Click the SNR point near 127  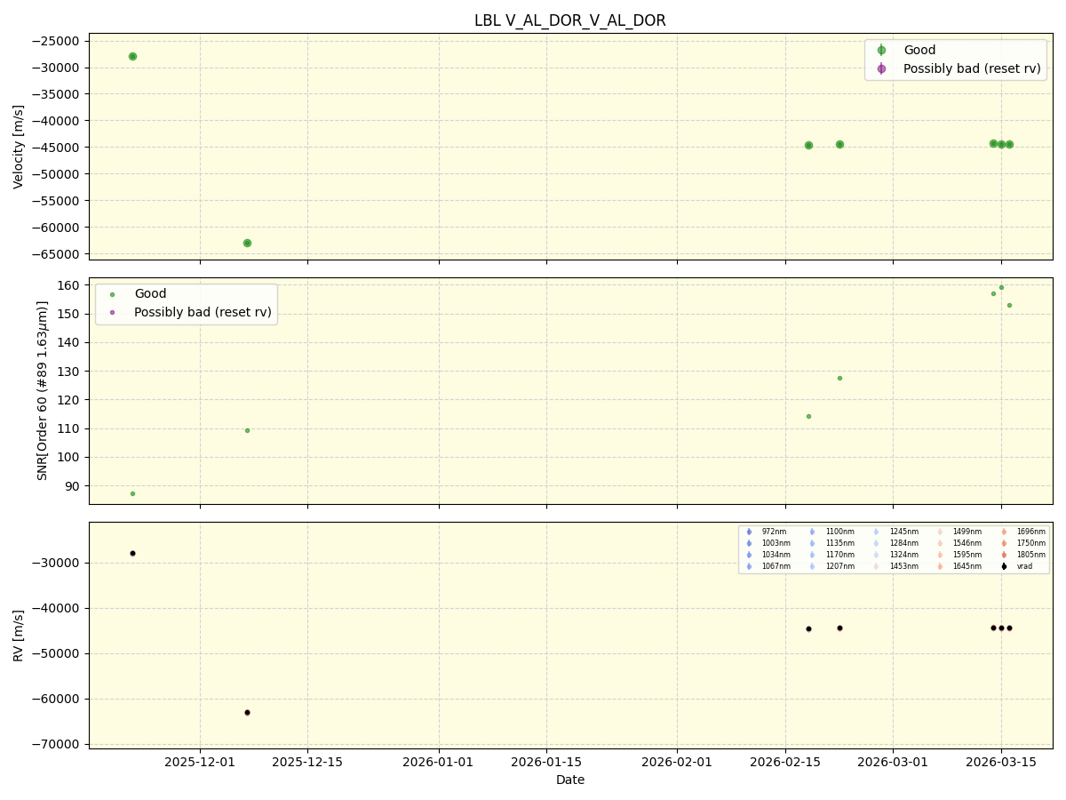pos(839,378)
